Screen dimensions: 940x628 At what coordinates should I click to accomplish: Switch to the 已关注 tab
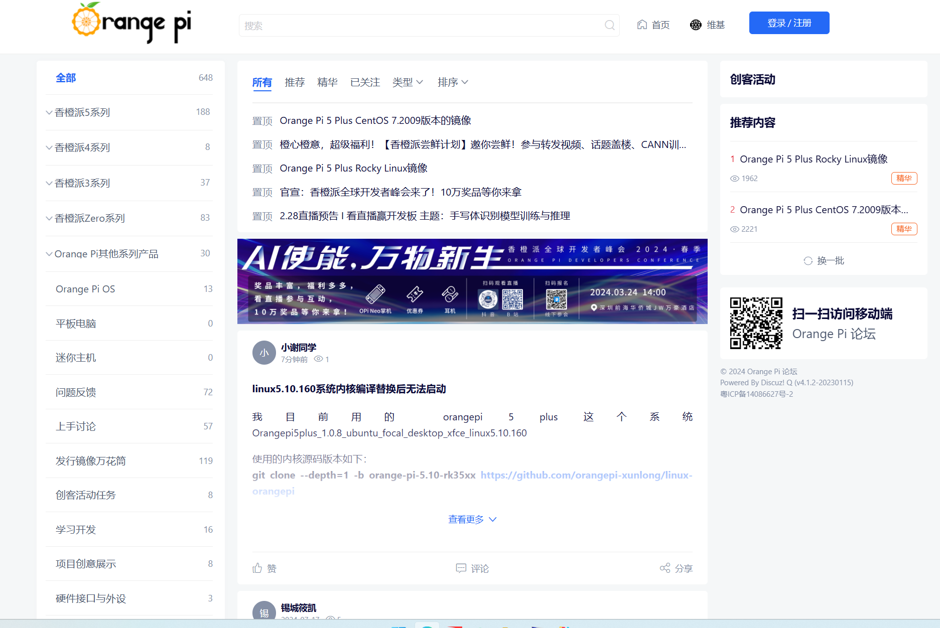pyautogui.click(x=365, y=82)
